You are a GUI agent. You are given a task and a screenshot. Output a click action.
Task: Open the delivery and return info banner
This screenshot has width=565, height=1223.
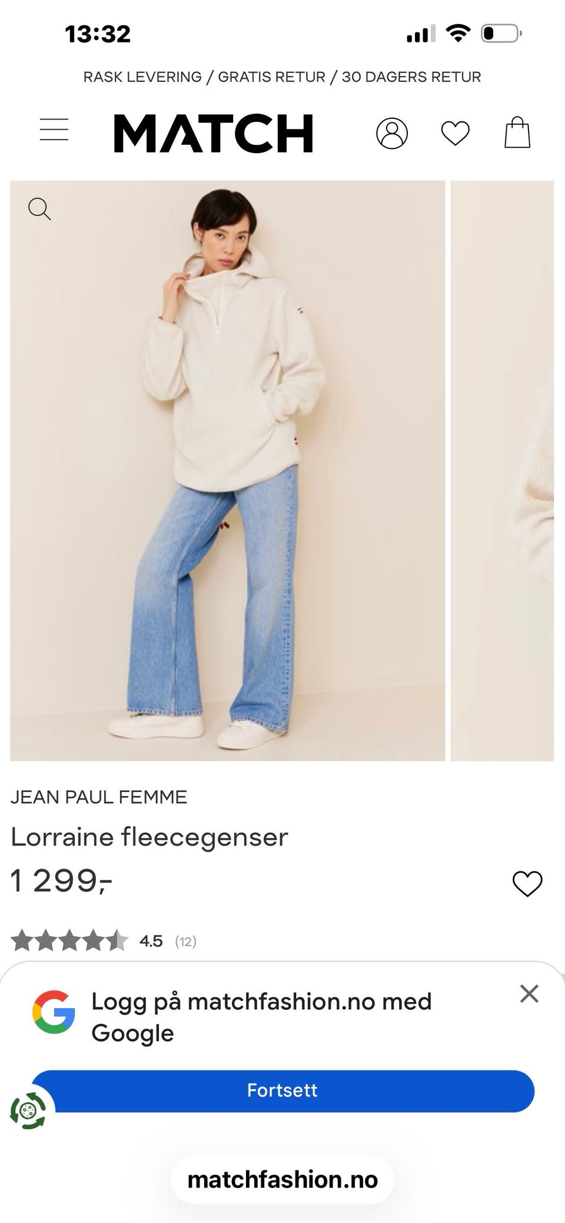click(x=282, y=77)
